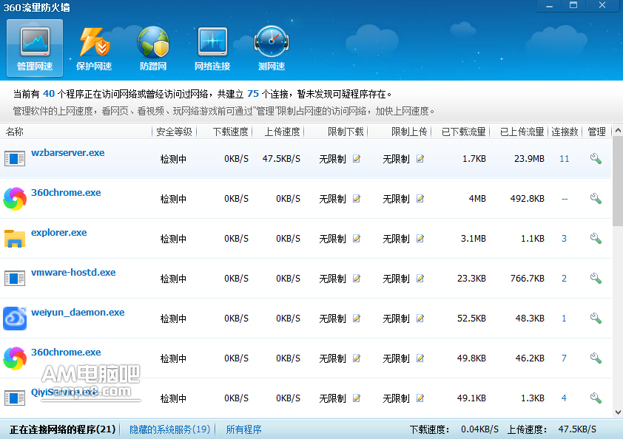Image resolution: width=623 pixels, height=439 pixels.
Task: Select the 3.1MB downloaded value for explorer.exe
Action: [x=474, y=239]
